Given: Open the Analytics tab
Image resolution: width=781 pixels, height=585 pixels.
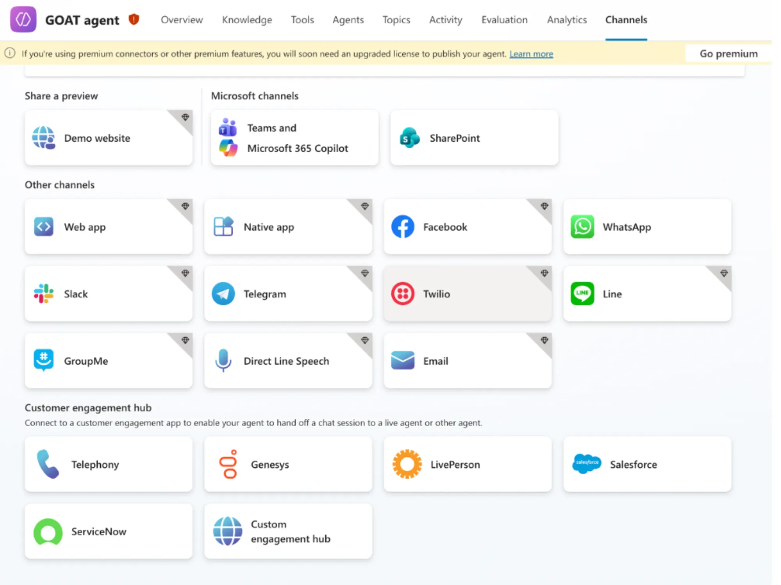Looking at the screenshot, I should coord(567,19).
